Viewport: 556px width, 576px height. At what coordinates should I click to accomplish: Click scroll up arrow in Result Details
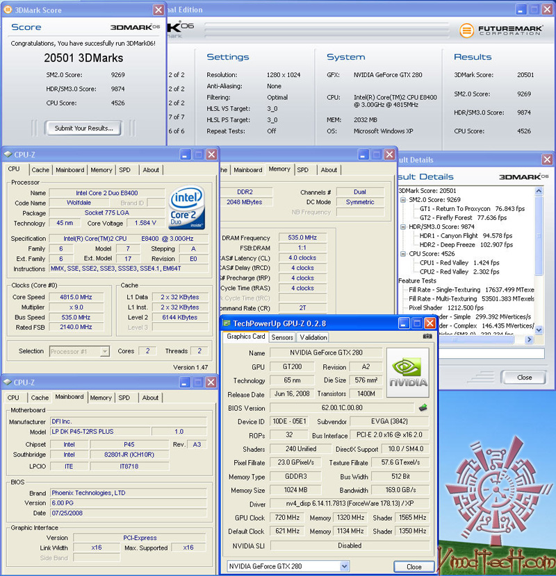click(x=539, y=191)
